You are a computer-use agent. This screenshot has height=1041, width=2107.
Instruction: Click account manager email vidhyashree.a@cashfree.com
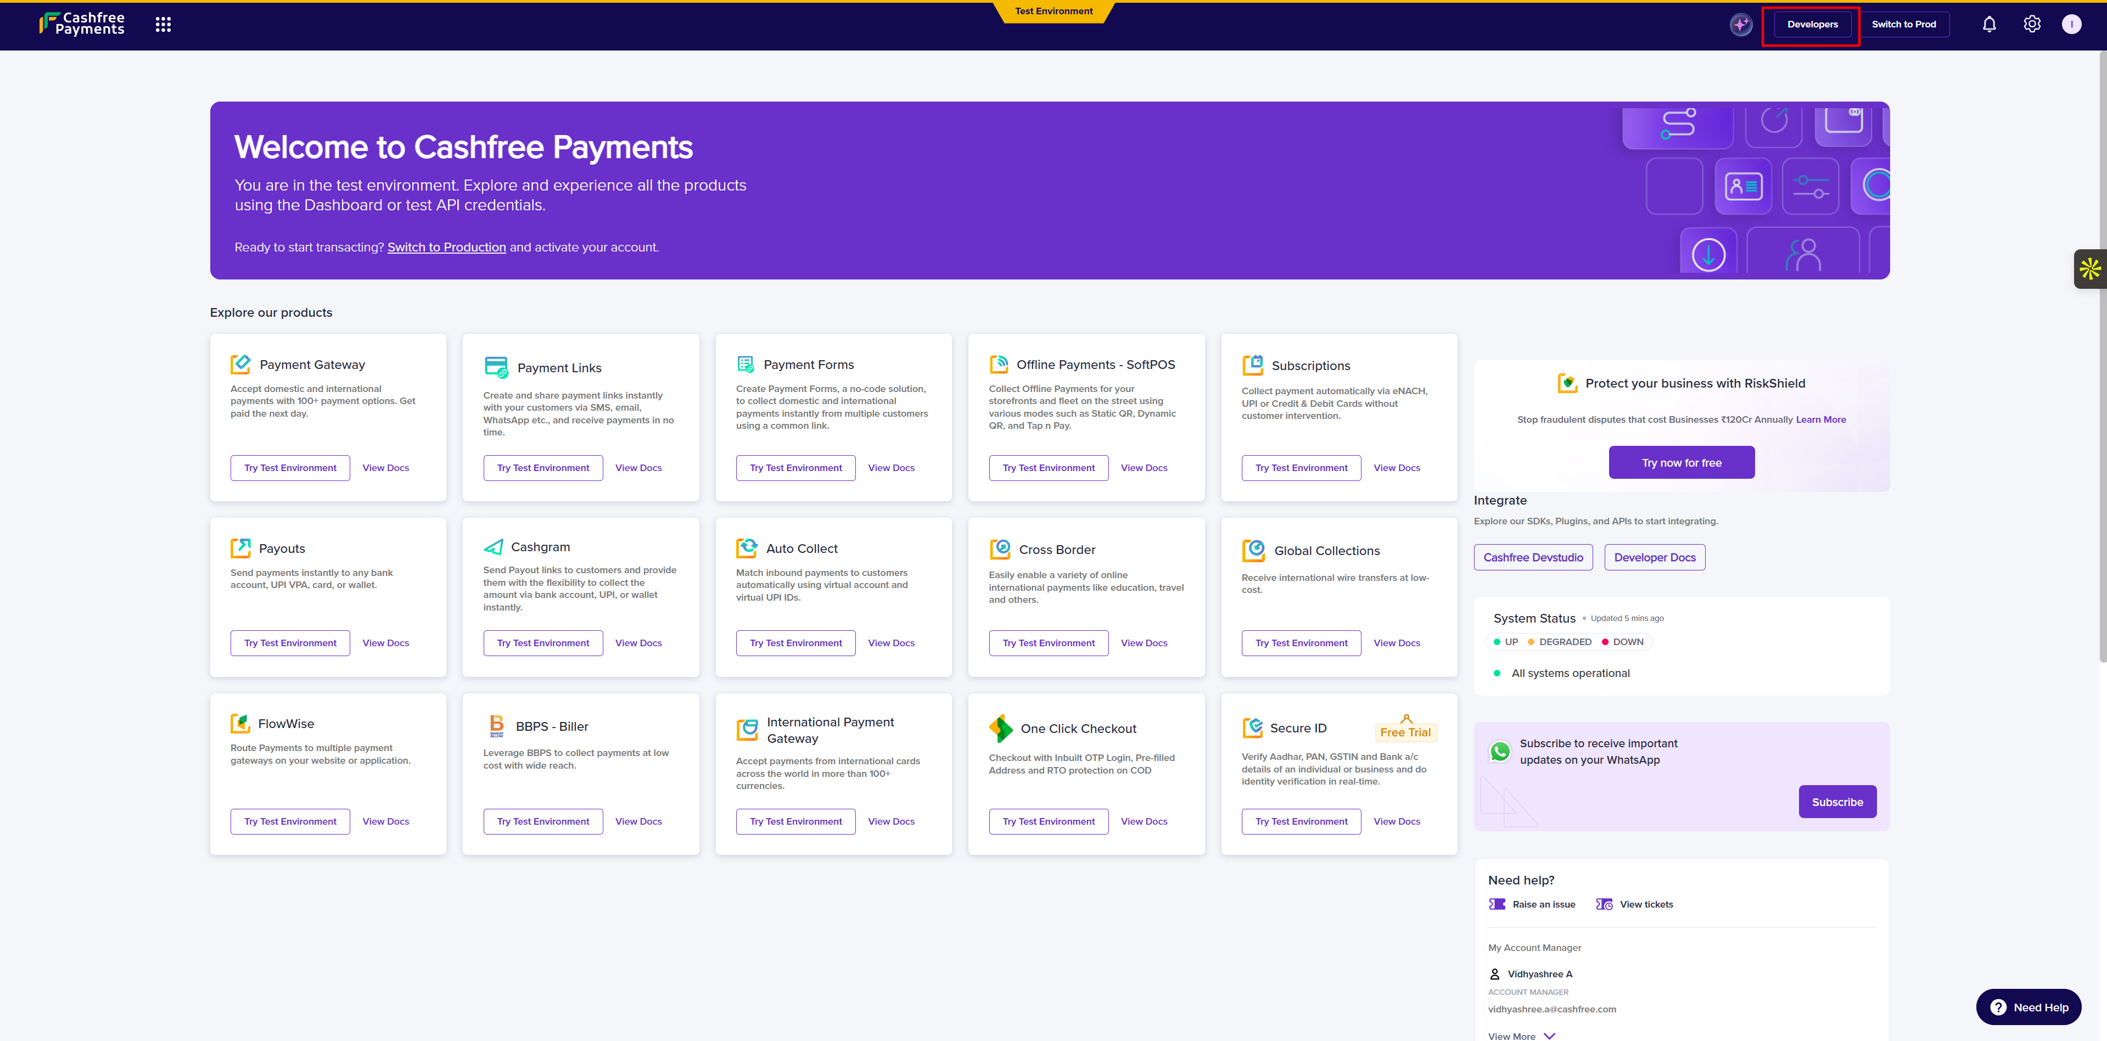pos(1551,1009)
